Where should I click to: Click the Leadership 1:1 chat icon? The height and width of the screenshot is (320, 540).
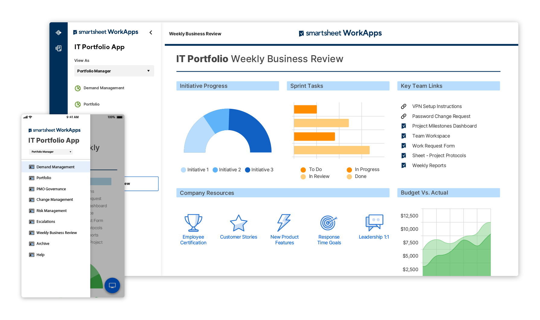click(374, 223)
